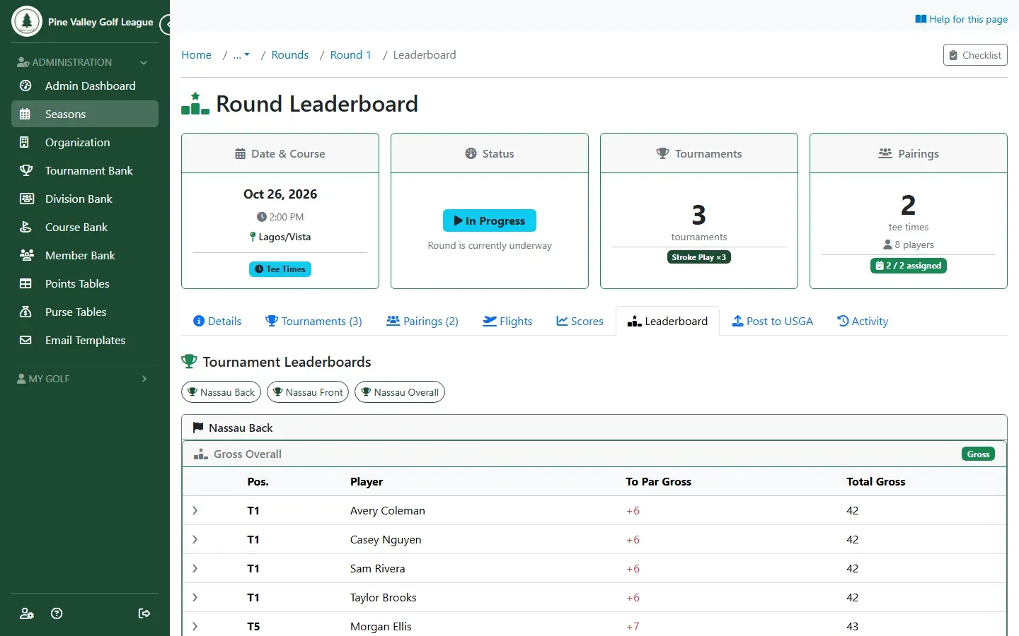Click the To Par Gross column header
The image size is (1019, 636).
point(658,481)
